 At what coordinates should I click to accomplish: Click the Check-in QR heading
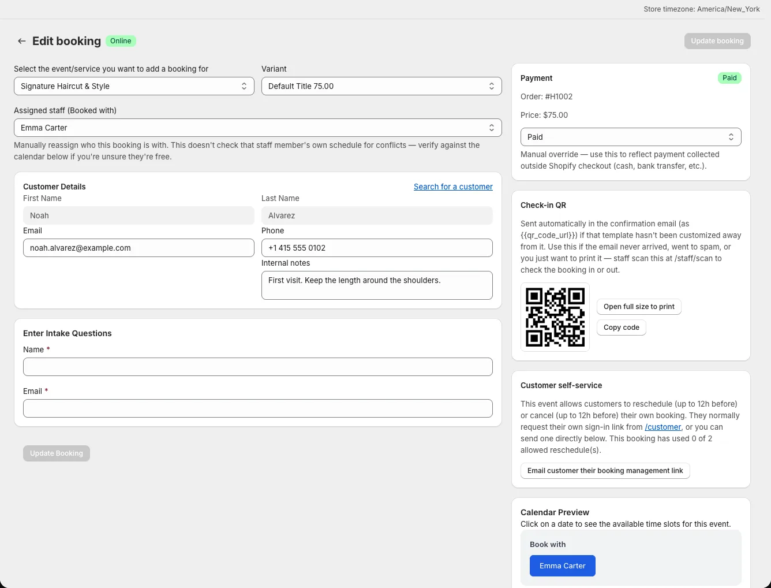543,205
